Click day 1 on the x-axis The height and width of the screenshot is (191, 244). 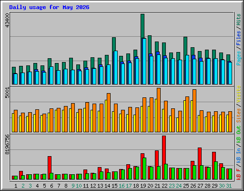tap(16, 186)
